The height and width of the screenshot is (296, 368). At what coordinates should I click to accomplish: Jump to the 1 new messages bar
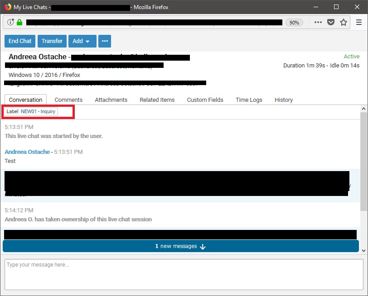[181, 246]
